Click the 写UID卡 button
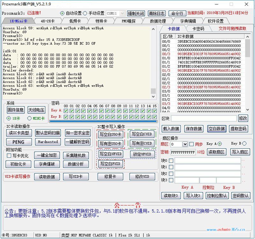Viewport: 255px width, 239px height. (76, 177)
